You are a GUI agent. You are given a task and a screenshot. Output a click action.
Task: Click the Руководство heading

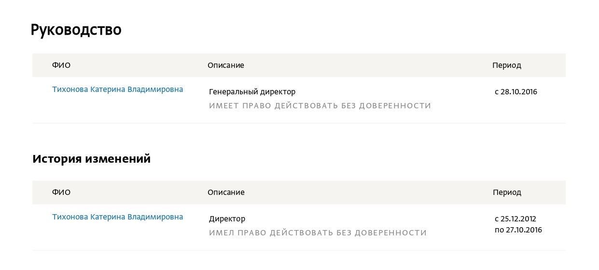coord(76,30)
